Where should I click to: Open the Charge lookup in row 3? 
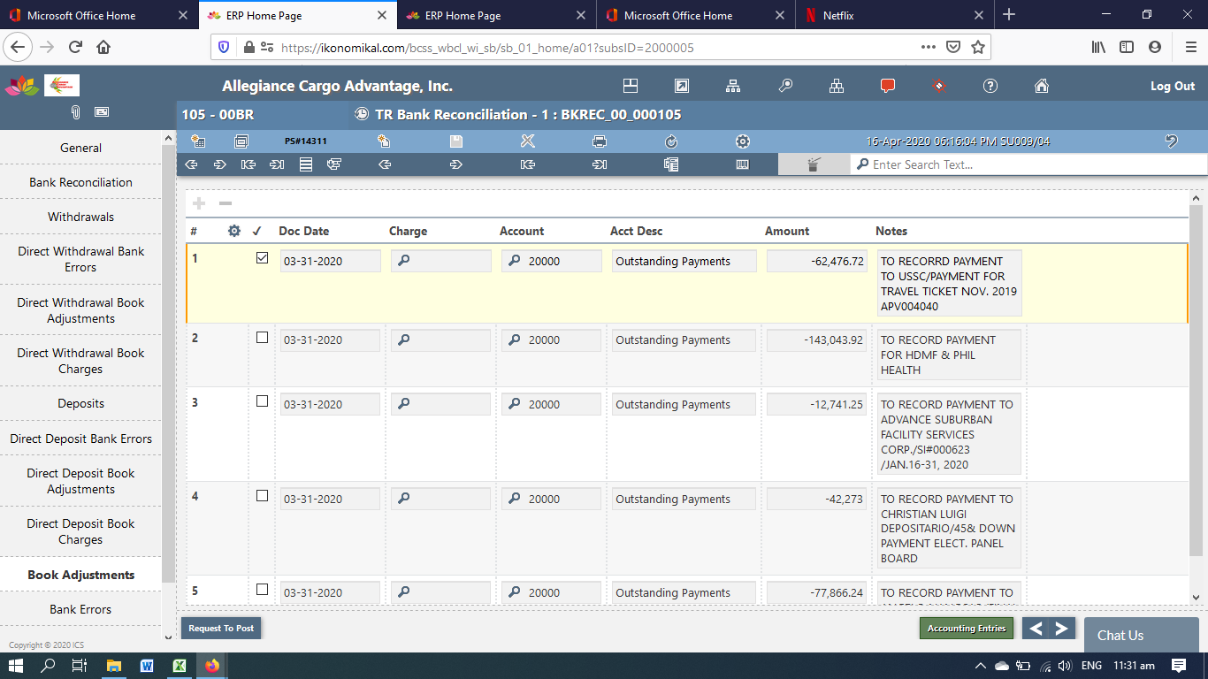[403, 404]
